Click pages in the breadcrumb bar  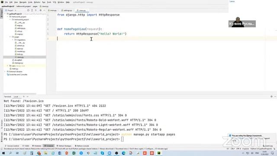point(35,6)
